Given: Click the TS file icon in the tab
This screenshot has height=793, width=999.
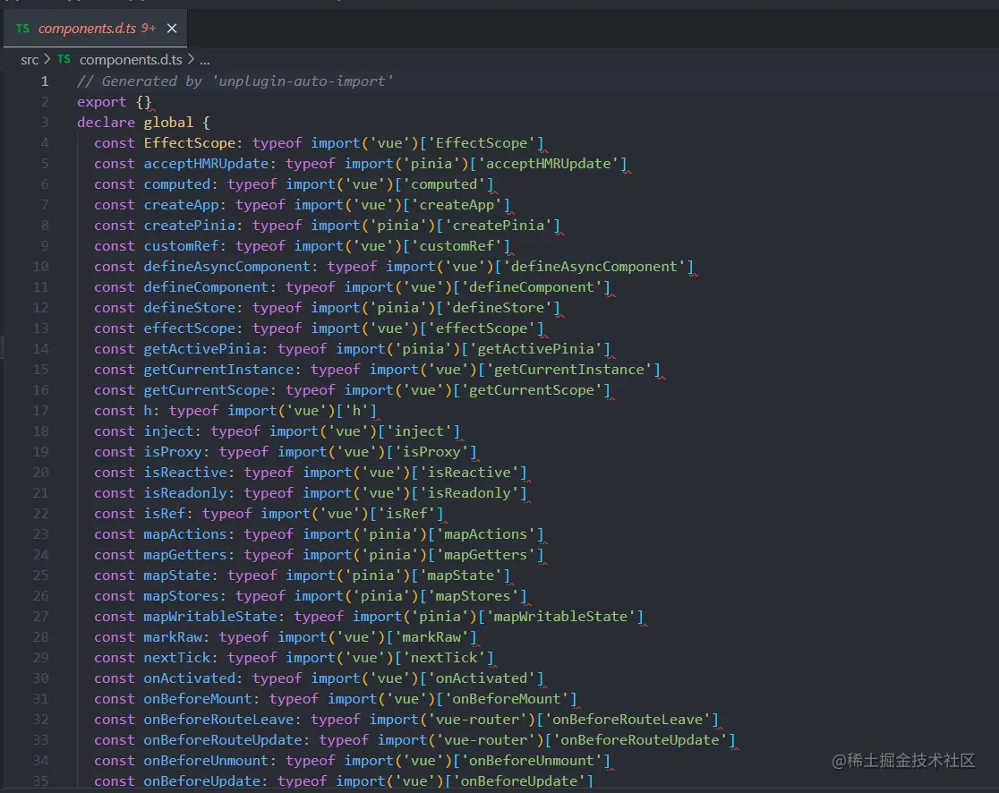Looking at the screenshot, I should click(22, 29).
